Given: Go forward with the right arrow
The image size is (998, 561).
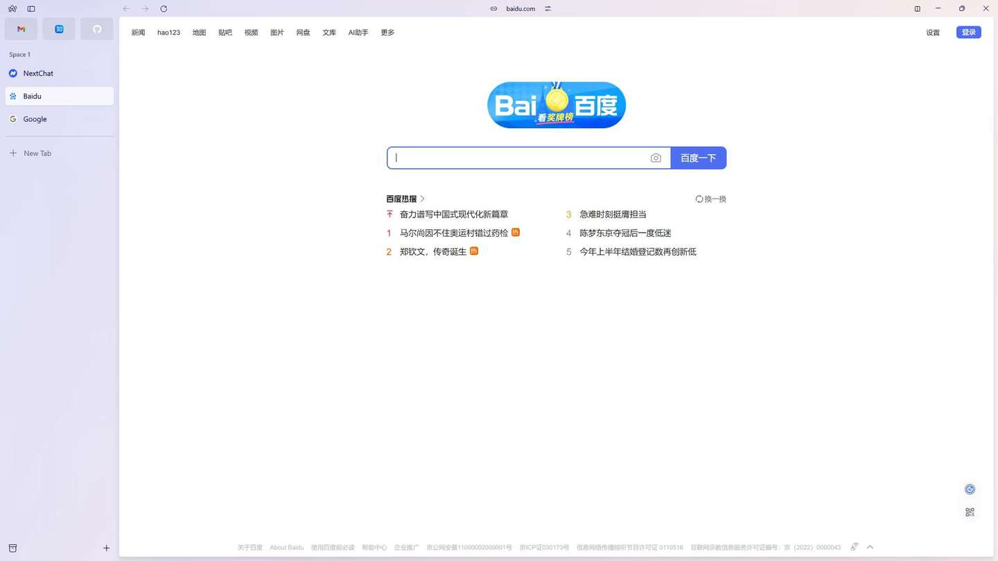Looking at the screenshot, I should click(x=145, y=9).
